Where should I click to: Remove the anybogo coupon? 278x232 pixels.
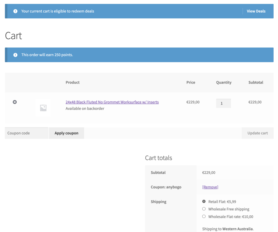[210, 187]
